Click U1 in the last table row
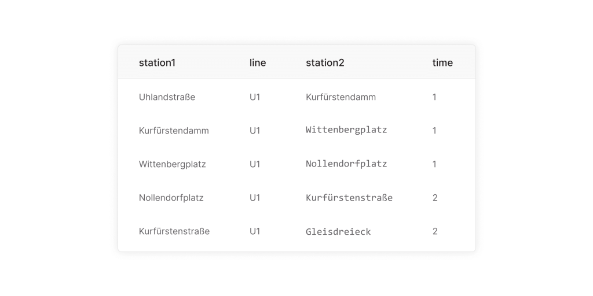Viewport: 593px width, 296px height. [255, 231]
